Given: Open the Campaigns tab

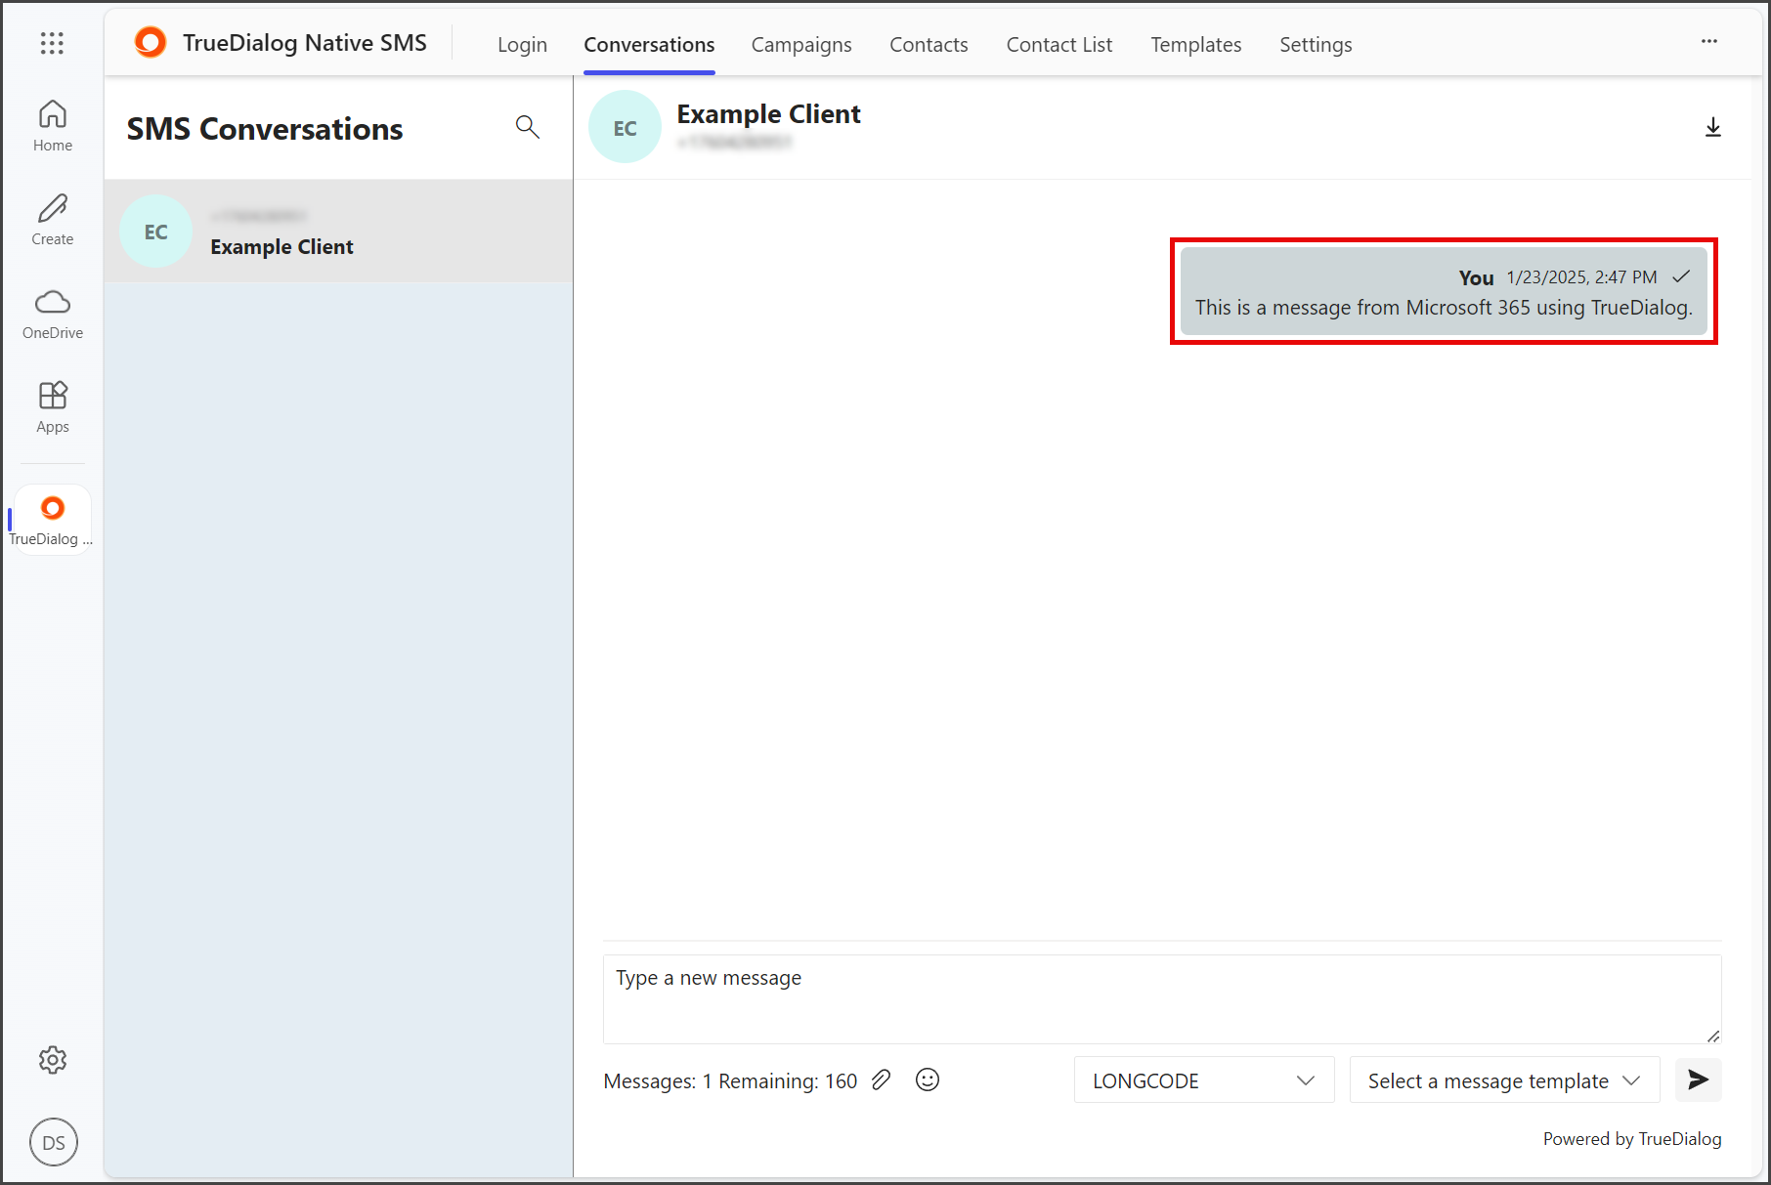Looking at the screenshot, I should (801, 45).
